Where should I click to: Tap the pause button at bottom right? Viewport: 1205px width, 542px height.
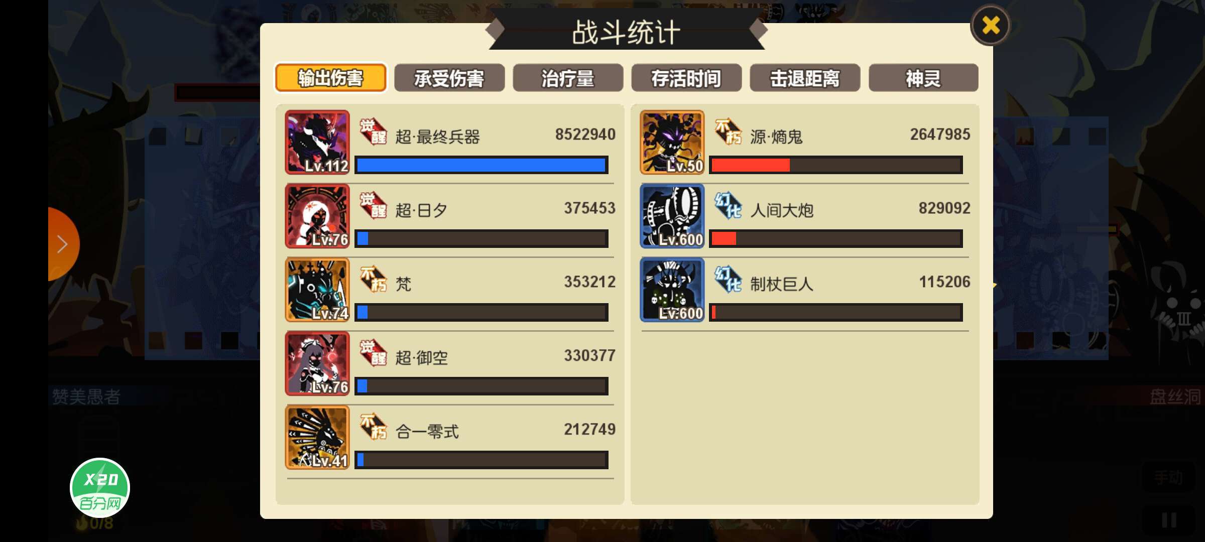1169,520
